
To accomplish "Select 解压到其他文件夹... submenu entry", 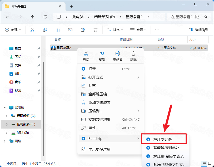I will click(x=166, y=165).
